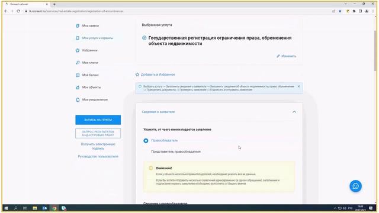
Task: Open the Extensions puzzle icon
Action: (x=354, y=11)
